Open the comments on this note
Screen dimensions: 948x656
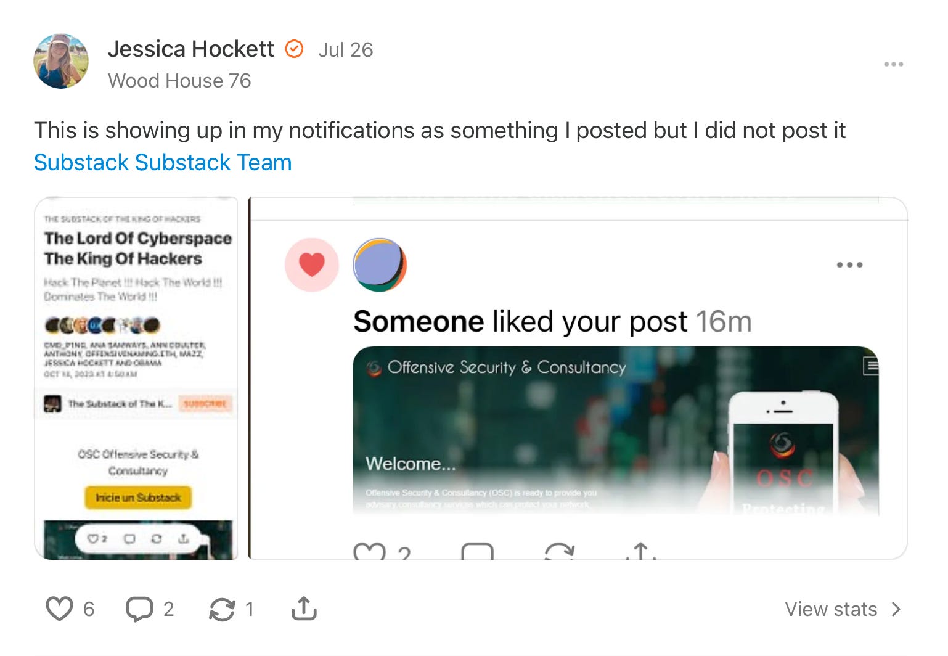139,609
